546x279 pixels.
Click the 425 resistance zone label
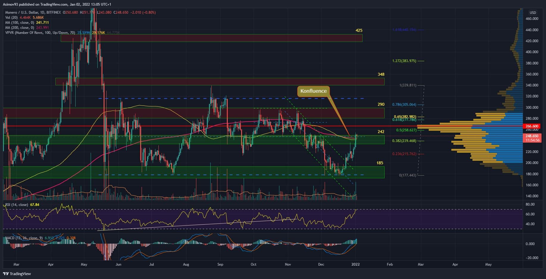pyautogui.click(x=359, y=30)
